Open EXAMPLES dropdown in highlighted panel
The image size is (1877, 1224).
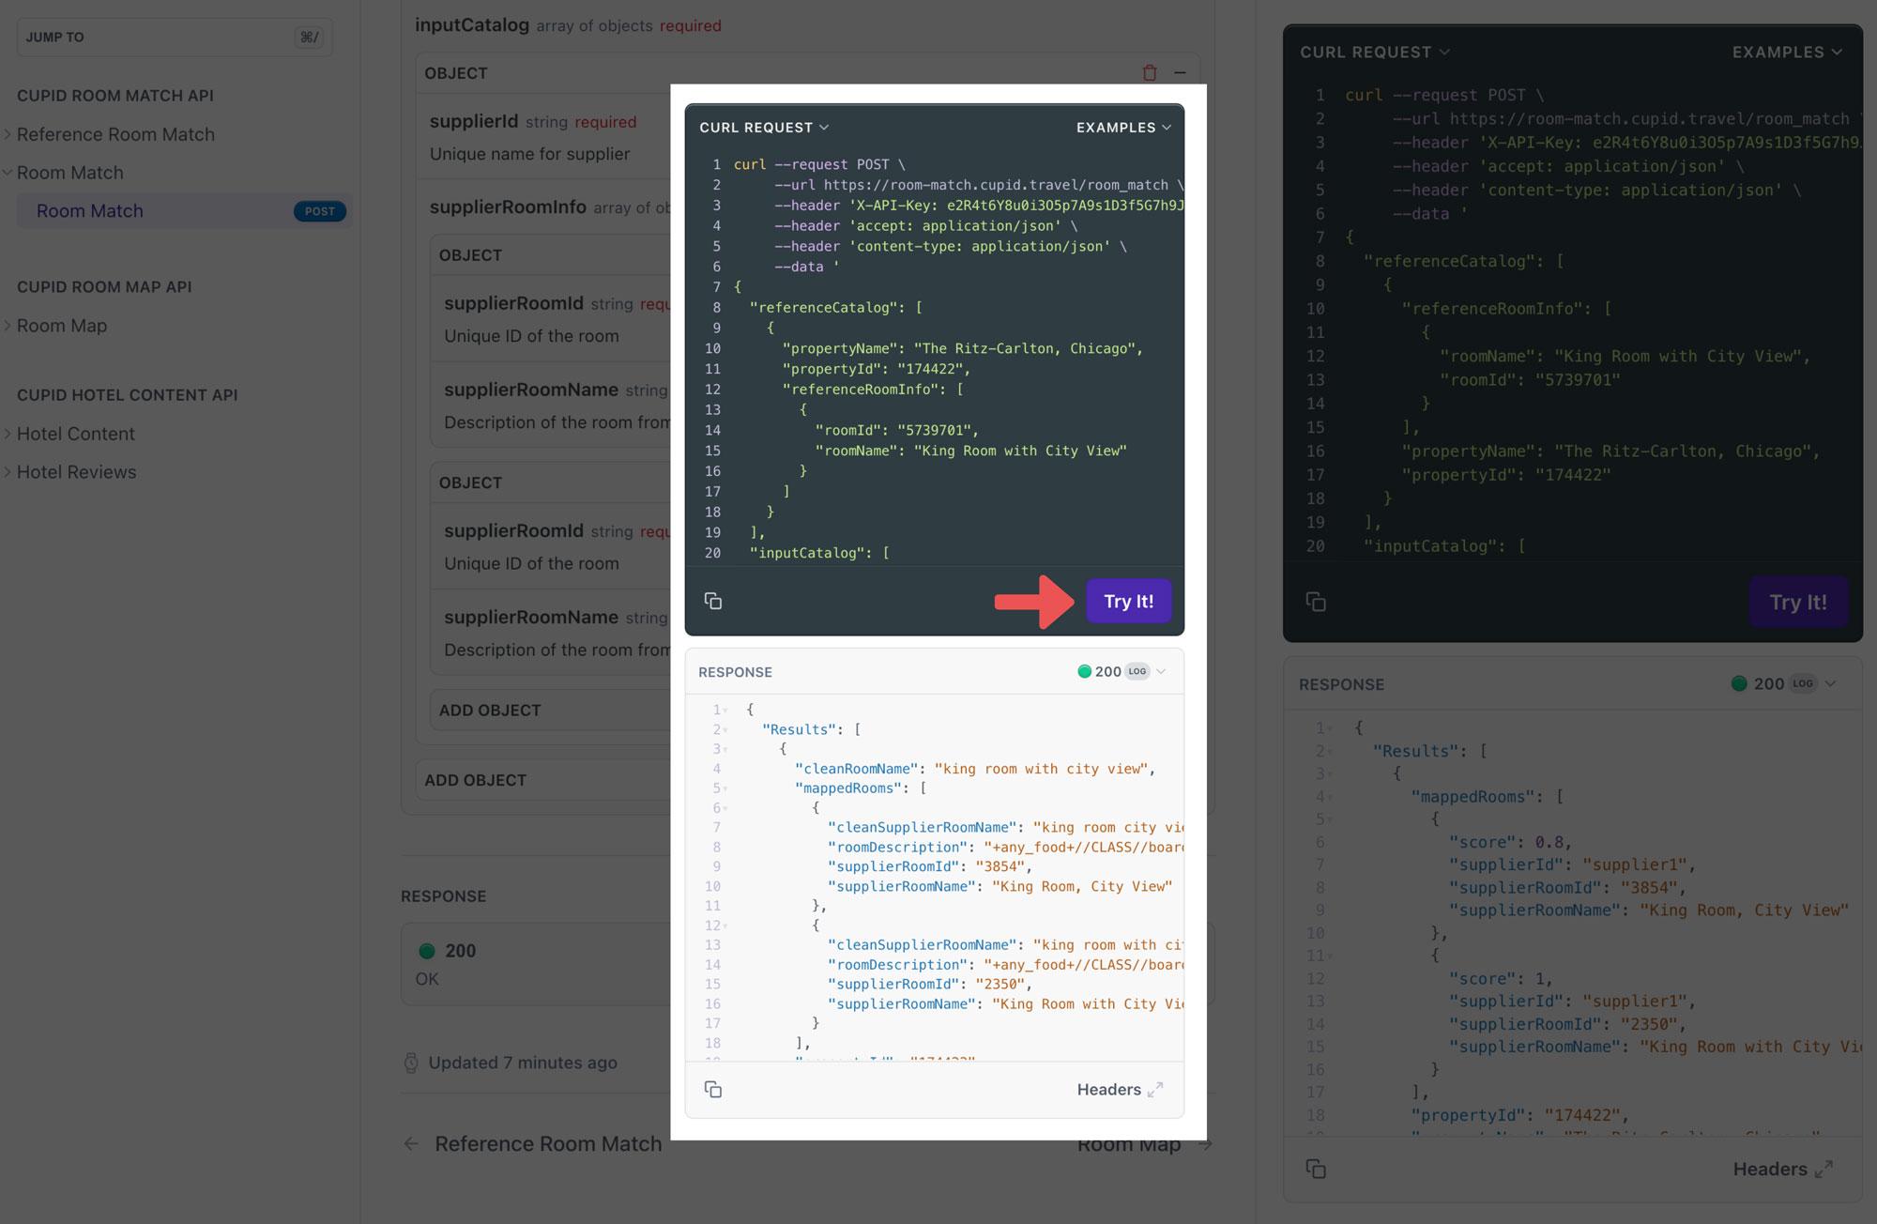[1123, 128]
